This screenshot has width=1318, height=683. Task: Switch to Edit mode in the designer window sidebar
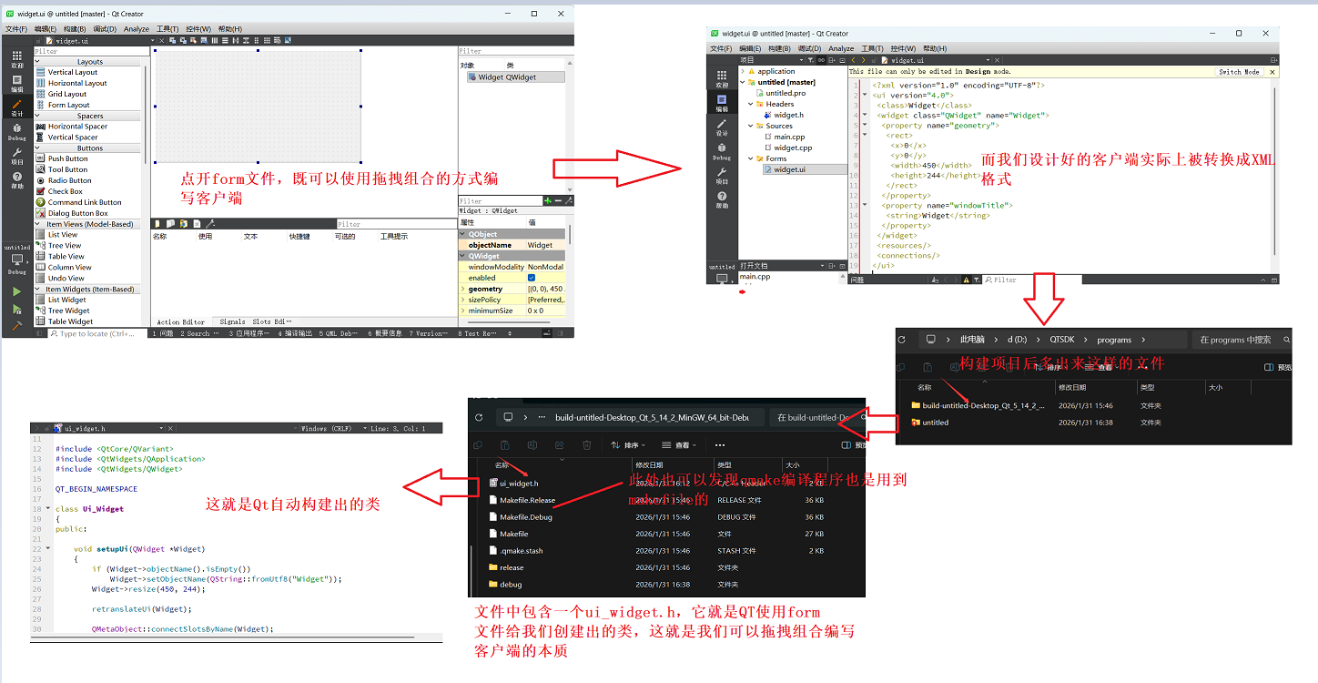tap(17, 84)
